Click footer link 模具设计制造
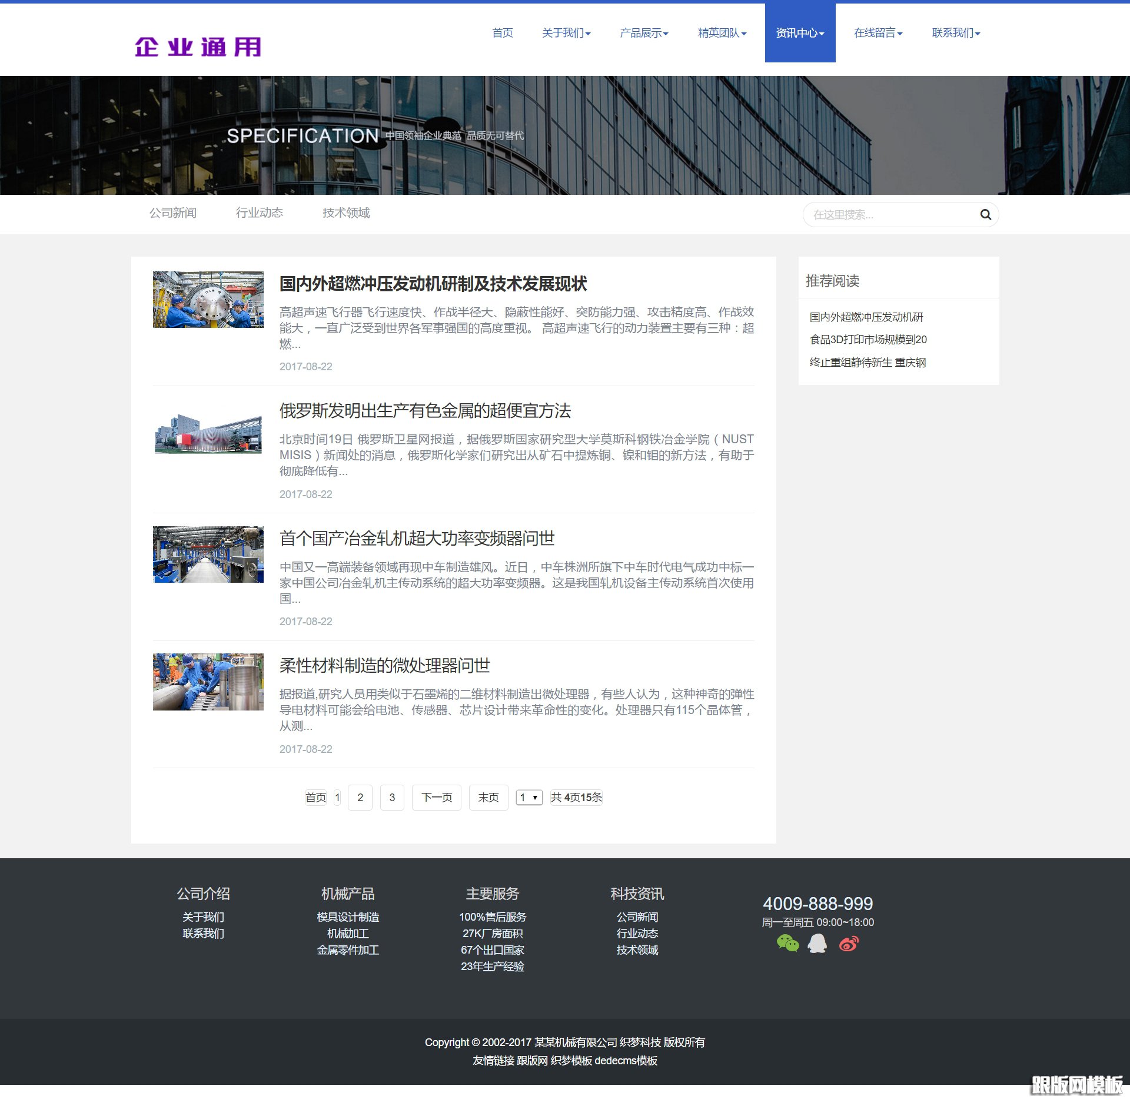Screen dimensions: 1130x1099 pos(348,917)
